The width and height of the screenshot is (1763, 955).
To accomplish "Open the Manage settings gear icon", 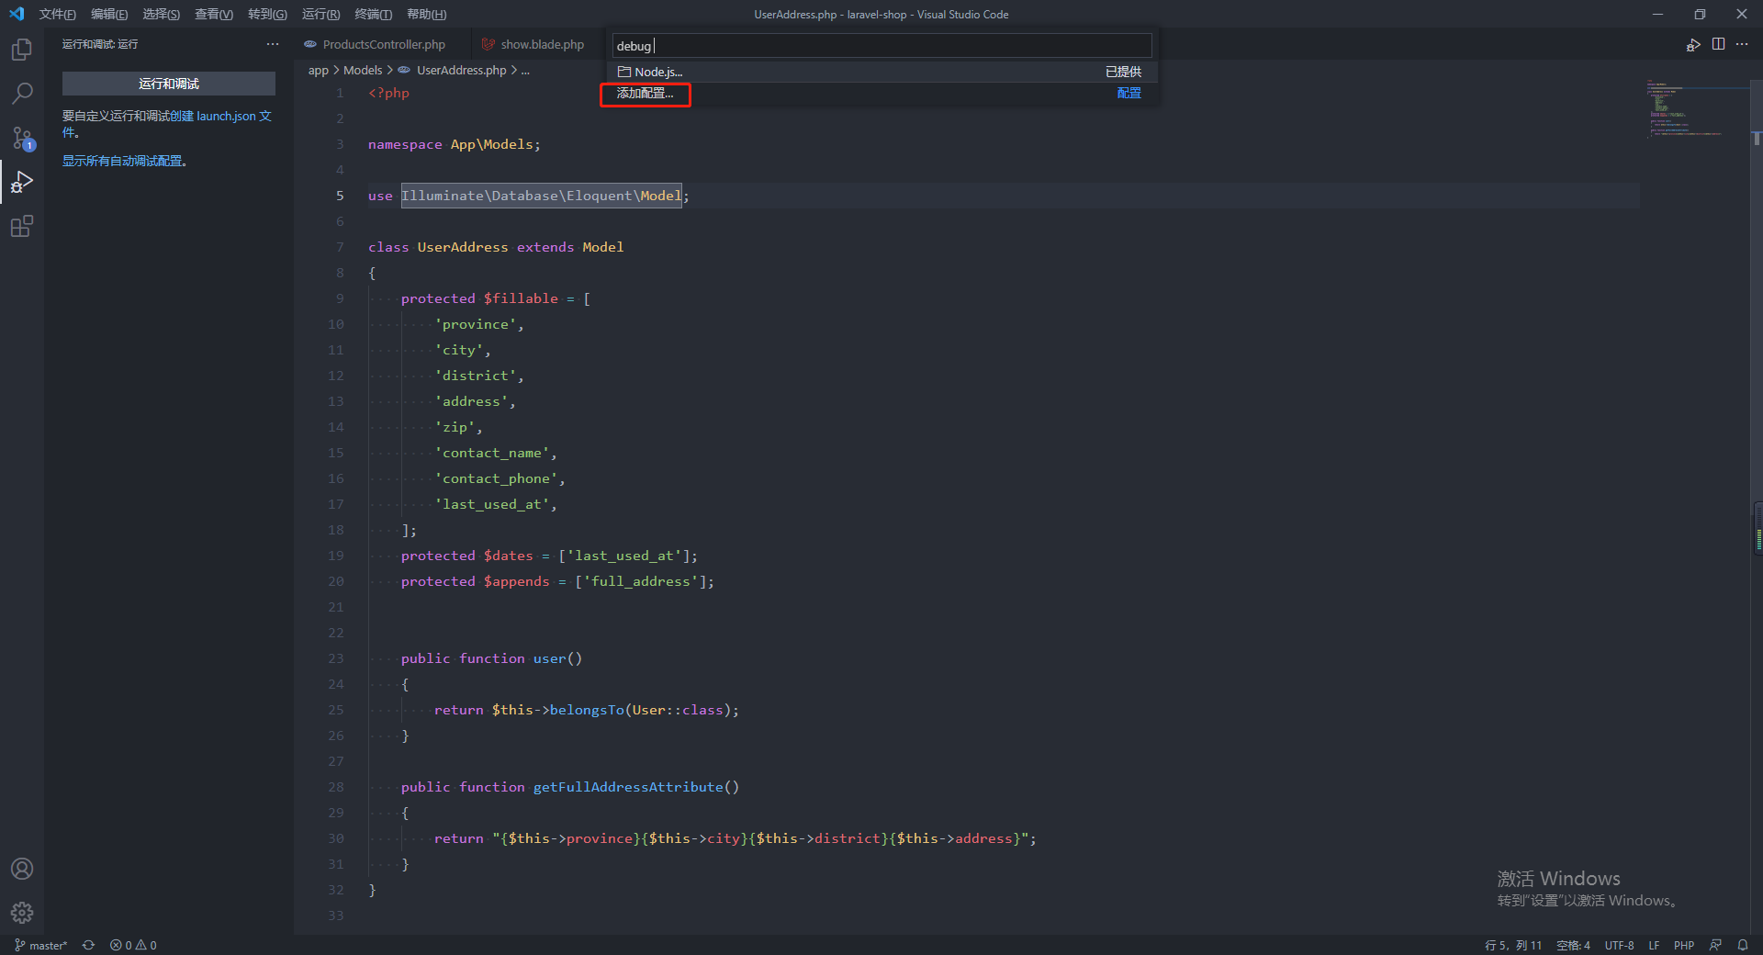I will (x=22, y=913).
